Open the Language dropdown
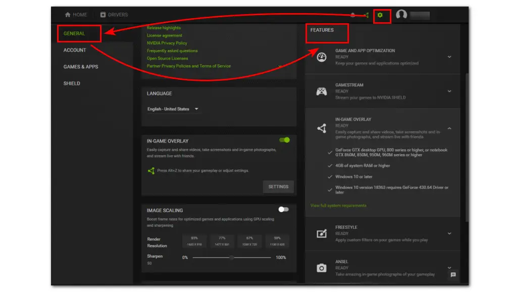Viewport: 505px width, 293px height. (173, 109)
